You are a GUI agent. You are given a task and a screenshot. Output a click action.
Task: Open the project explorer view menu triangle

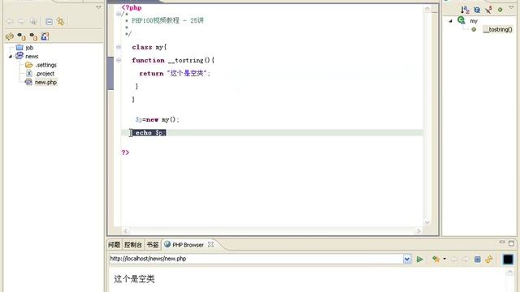pyautogui.click(x=98, y=7)
